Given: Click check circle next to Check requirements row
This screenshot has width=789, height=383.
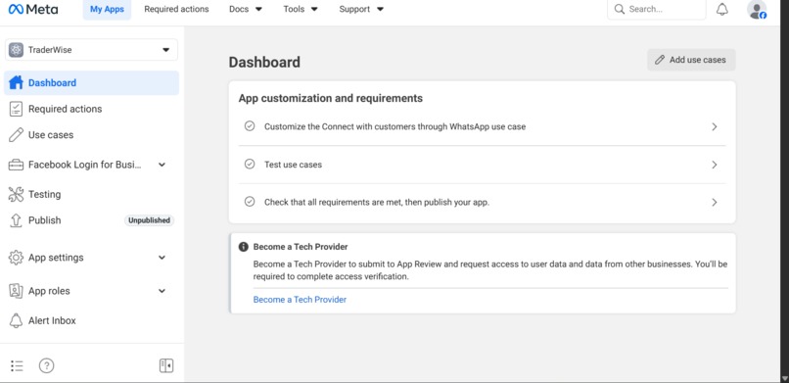Looking at the screenshot, I should (x=250, y=202).
